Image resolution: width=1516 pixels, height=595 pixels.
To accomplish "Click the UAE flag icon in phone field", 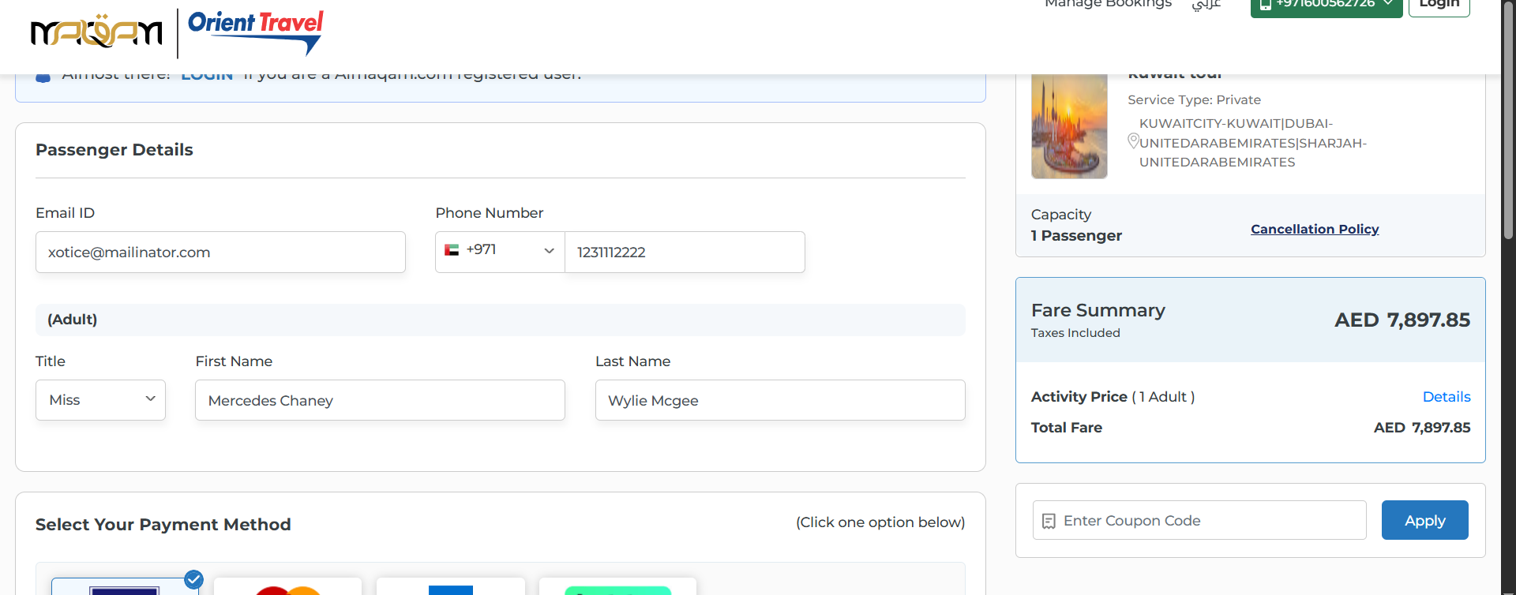I will tap(452, 250).
